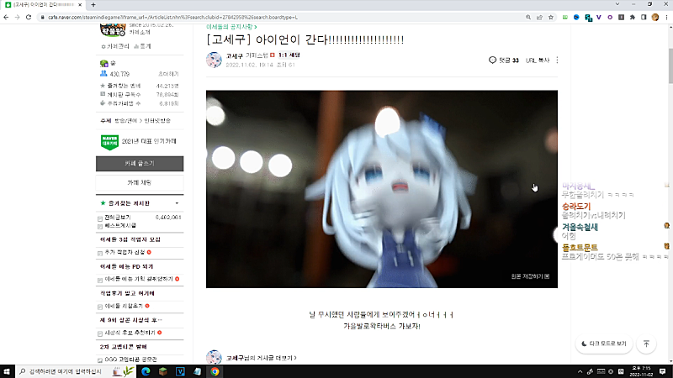
Task: Open 카페관리 in the sidebar
Action: (x=115, y=46)
